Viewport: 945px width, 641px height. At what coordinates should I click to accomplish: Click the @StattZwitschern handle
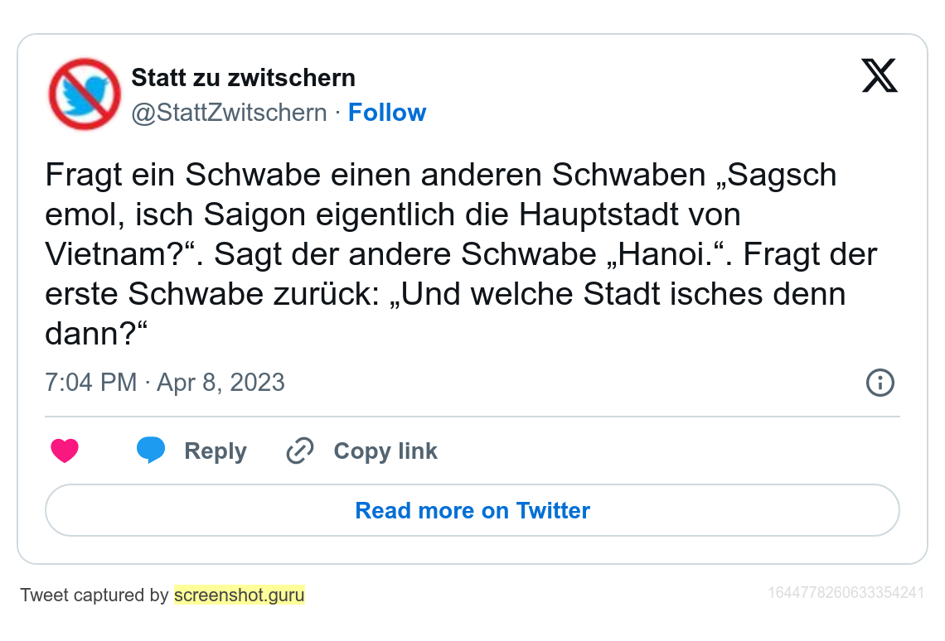[230, 113]
